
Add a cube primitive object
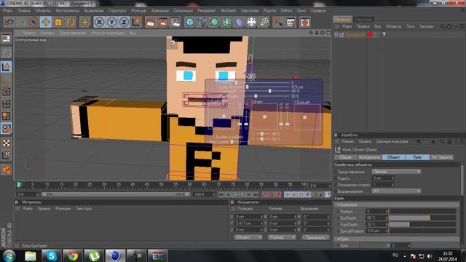pyautogui.click(x=190, y=23)
